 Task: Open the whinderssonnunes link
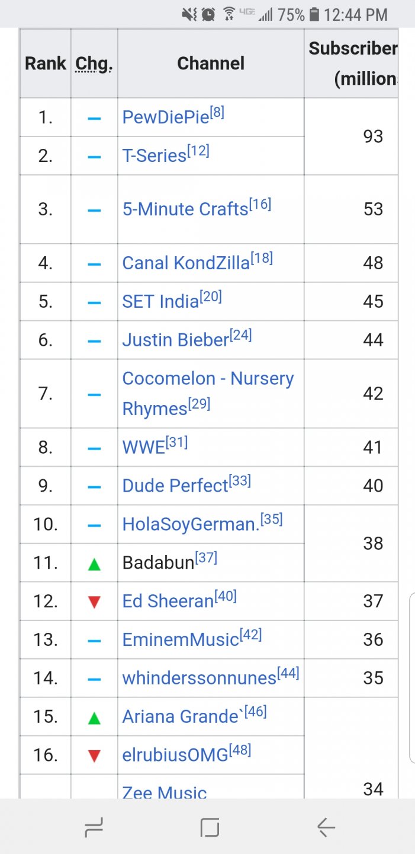[199, 678]
